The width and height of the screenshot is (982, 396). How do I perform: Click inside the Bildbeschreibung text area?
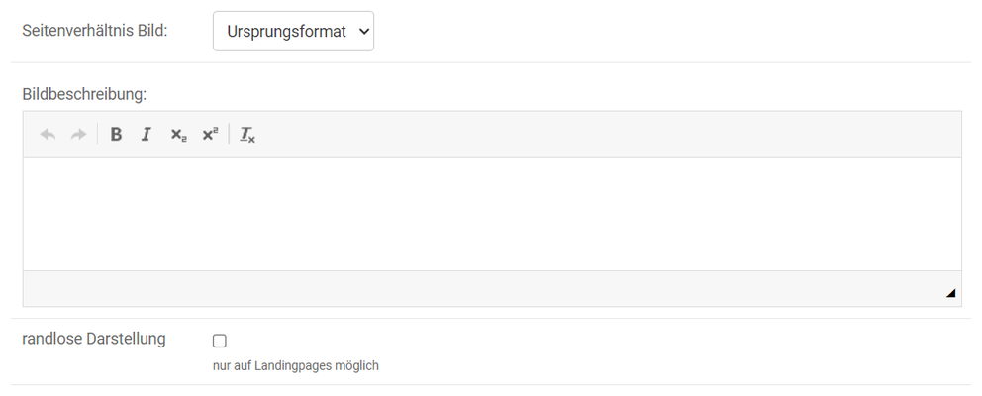[492, 214]
